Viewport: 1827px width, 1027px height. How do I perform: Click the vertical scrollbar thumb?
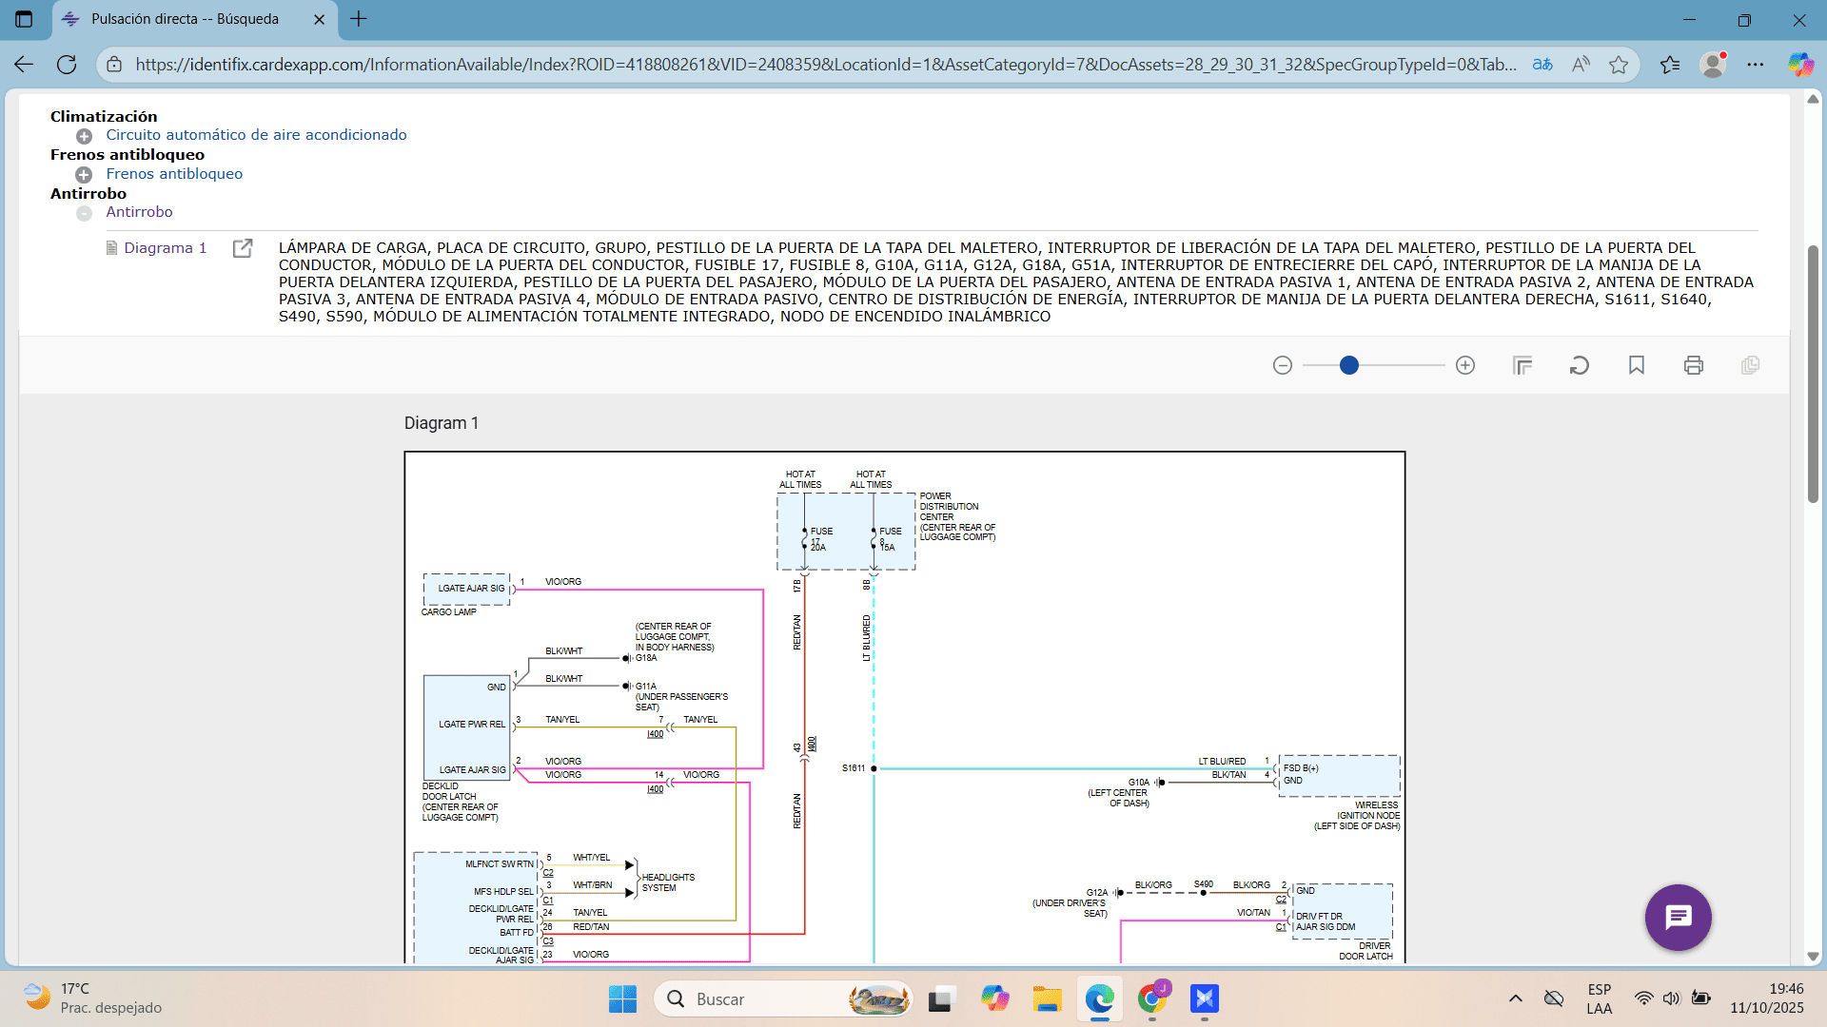coord(1814,371)
